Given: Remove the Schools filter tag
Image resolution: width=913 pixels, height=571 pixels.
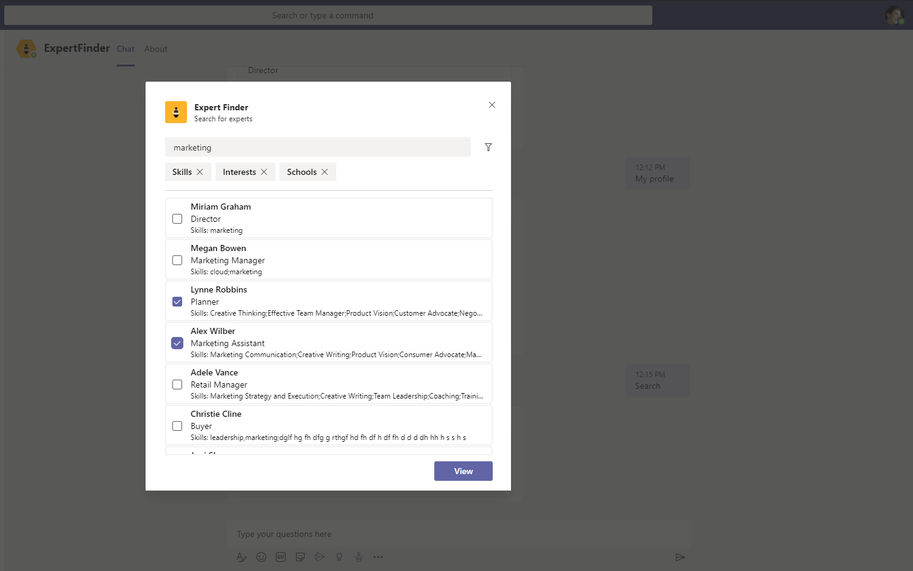Looking at the screenshot, I should point(325,172).
